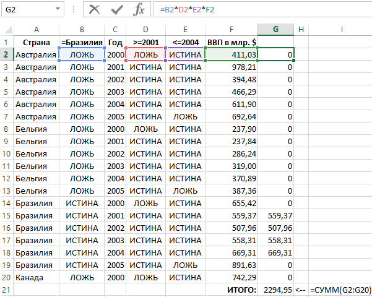
Task: Click the Cancel (X) formula entry icon
Action: 95,9
